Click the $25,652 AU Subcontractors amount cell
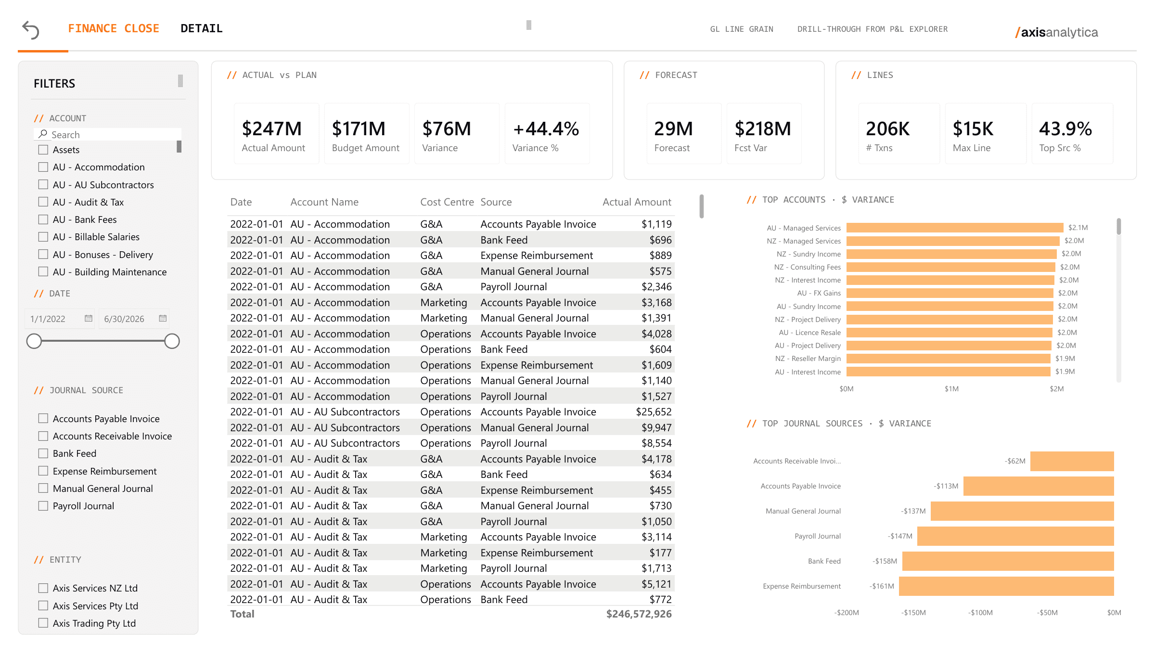Screen dimensions: 1155x656 click(x=654, y=412)
